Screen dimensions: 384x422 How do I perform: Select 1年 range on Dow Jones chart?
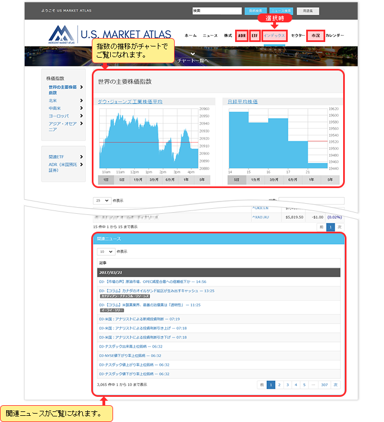point(186,180)
